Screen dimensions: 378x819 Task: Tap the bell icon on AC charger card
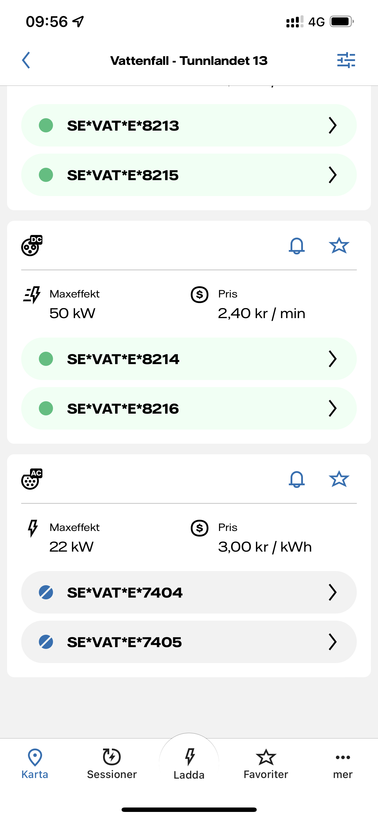pos(296,479)
